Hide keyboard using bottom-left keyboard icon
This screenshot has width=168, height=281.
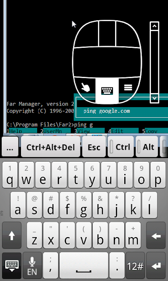pos(12,265)
